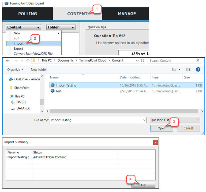Click the Status column header
This screenshot has height=192, width=206.
tap(75, 152)
